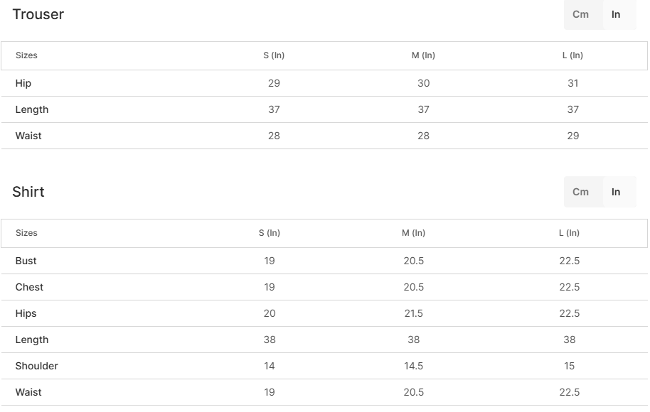The width and height of the screenshot is (650, 412).
Task: Click the S (In) header in Trouser table
Action: (274, 55)
